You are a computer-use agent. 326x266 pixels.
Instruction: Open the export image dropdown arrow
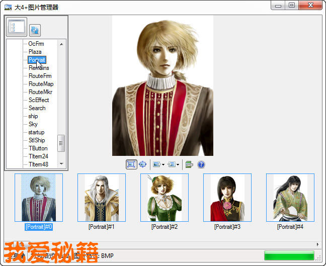pos(163,164)
